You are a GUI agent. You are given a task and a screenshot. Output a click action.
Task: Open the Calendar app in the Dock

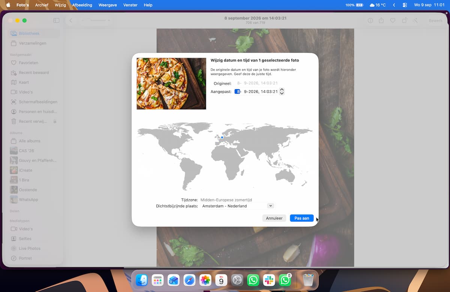(221, 280)
